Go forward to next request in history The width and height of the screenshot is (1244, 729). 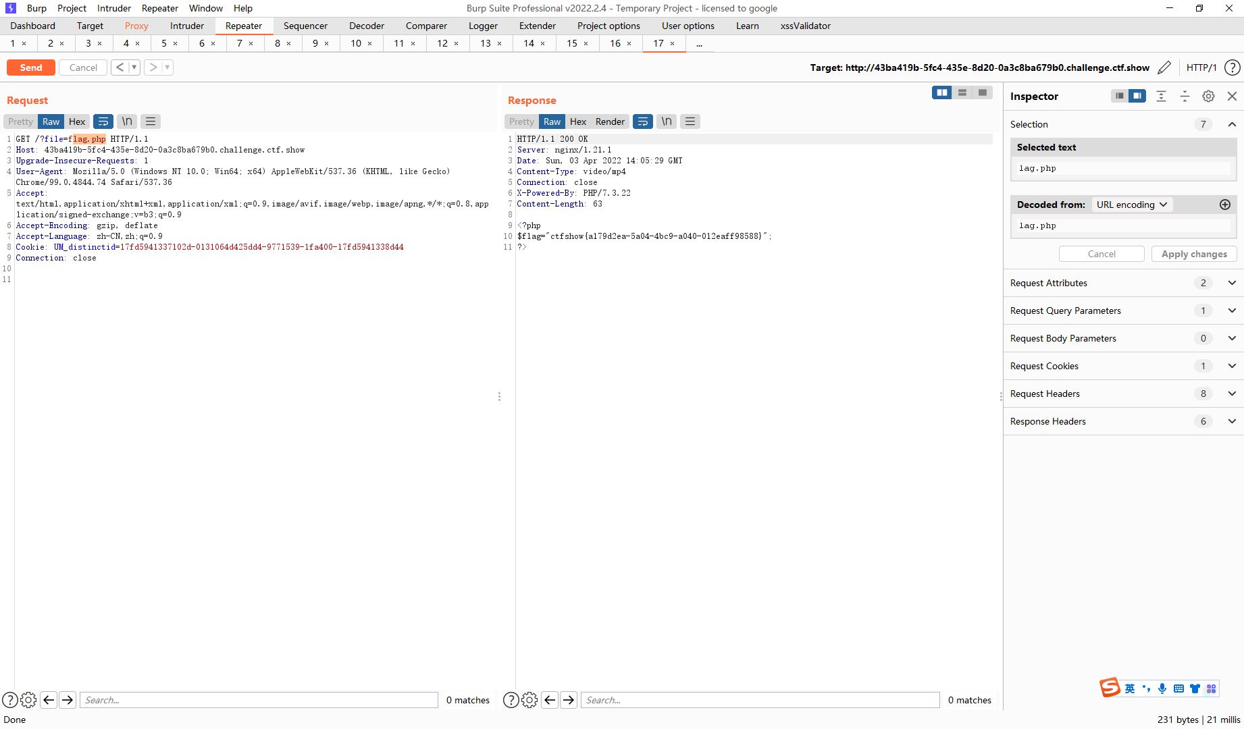click(x=153, y=67)
